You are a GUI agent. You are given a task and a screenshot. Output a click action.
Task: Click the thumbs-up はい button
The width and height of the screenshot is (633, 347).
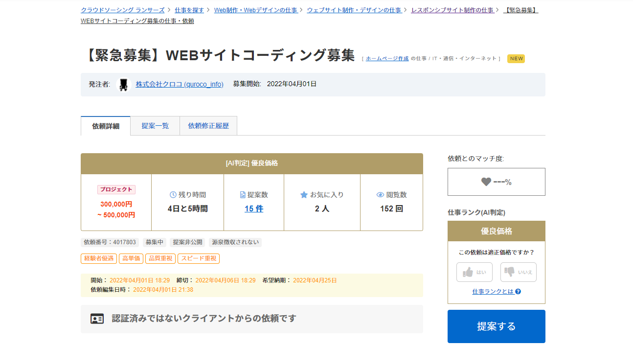[475, 272]
